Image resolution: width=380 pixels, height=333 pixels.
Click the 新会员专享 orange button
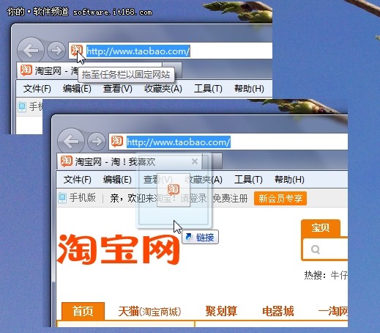[280, 198]
